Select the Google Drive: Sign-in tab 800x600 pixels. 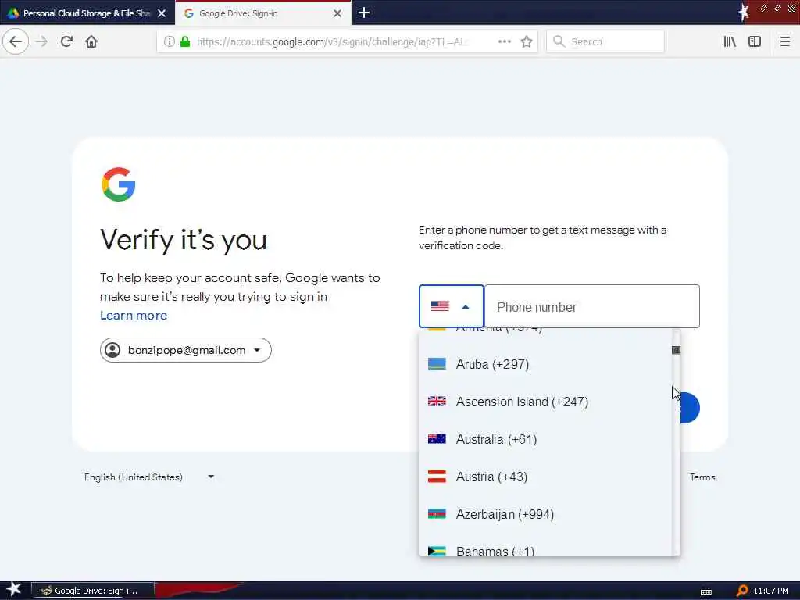click(262, 12)
